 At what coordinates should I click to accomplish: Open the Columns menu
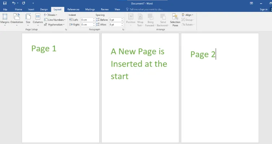click(38, 20)
